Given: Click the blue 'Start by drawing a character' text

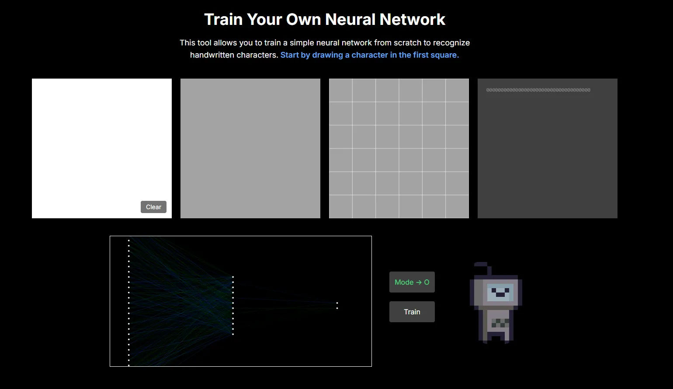Looking at the screenshot, I should tap(369, 55).
